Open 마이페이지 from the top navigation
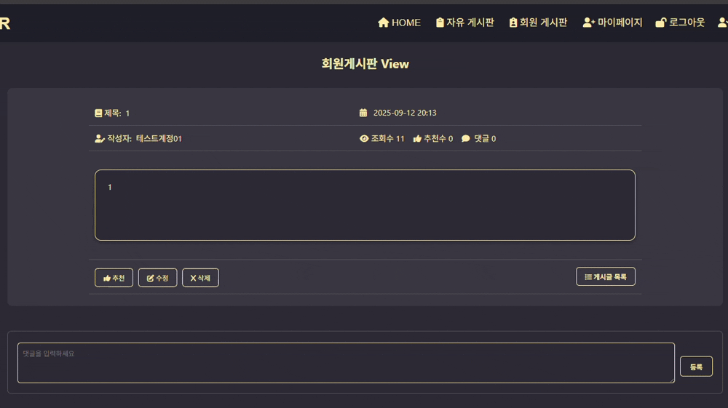 612,23
